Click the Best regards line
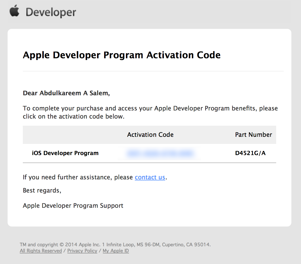The height and width of the screenshot is (264, 301). (x=42, y=191)
